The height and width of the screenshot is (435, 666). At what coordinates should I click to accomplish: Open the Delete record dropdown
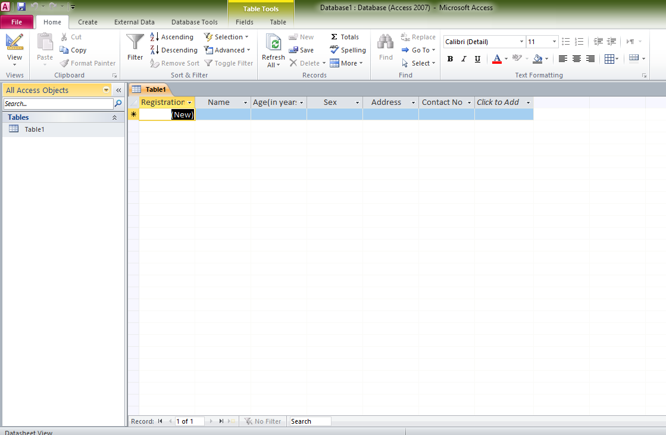pyautogui.click(x=324, y=63)
